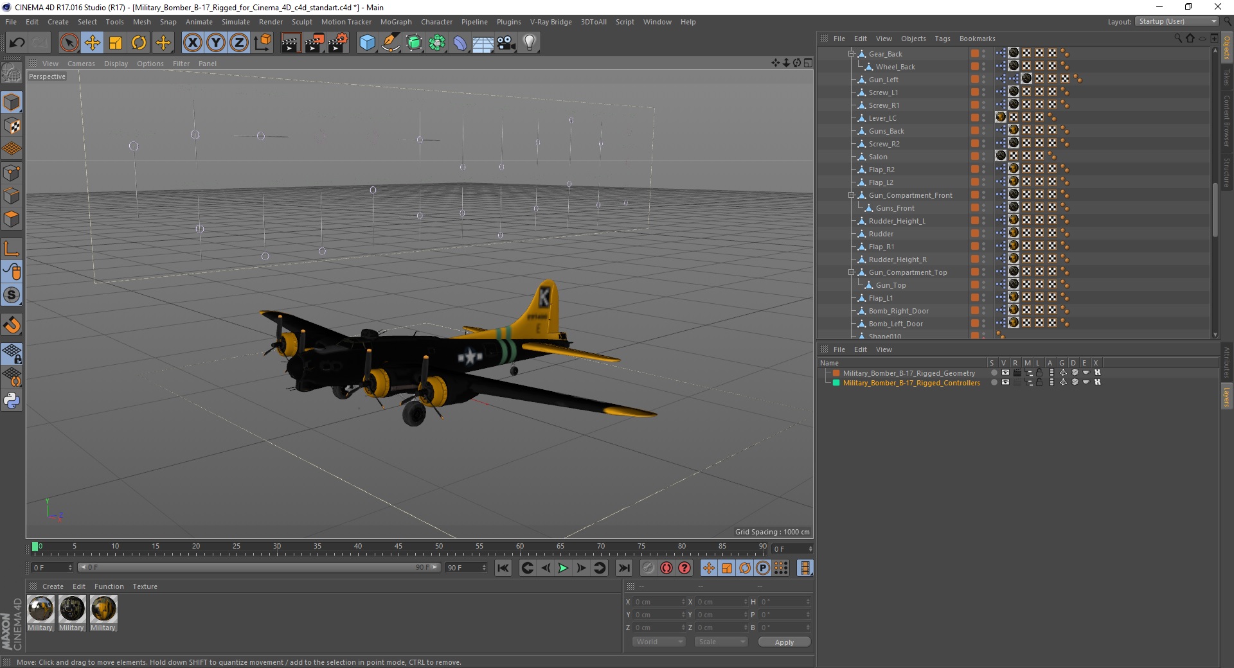This screenshot has height=668, width=1234.
Task: Click the first Military material thumbnail
Action: click(40, 608)
